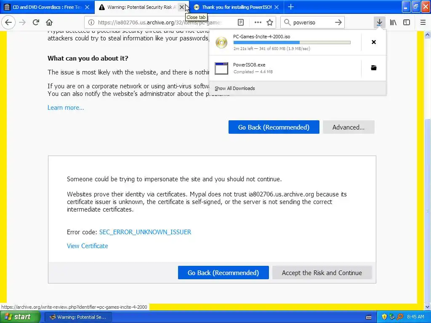The width and height of the screenshot is (431, 323).
Task: Click the View Certificate link
Action: click(88, 246)
